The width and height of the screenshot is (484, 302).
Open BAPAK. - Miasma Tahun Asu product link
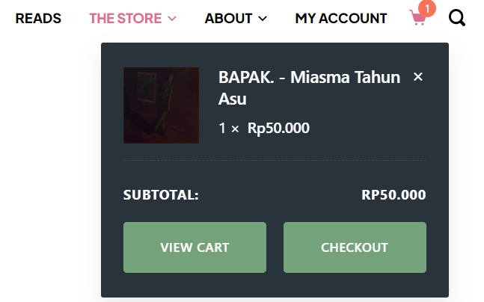coord(309,78)
